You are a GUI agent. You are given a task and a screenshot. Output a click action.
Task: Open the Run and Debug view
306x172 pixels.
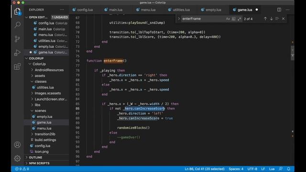pyautogui.click(x=17, y=53)
